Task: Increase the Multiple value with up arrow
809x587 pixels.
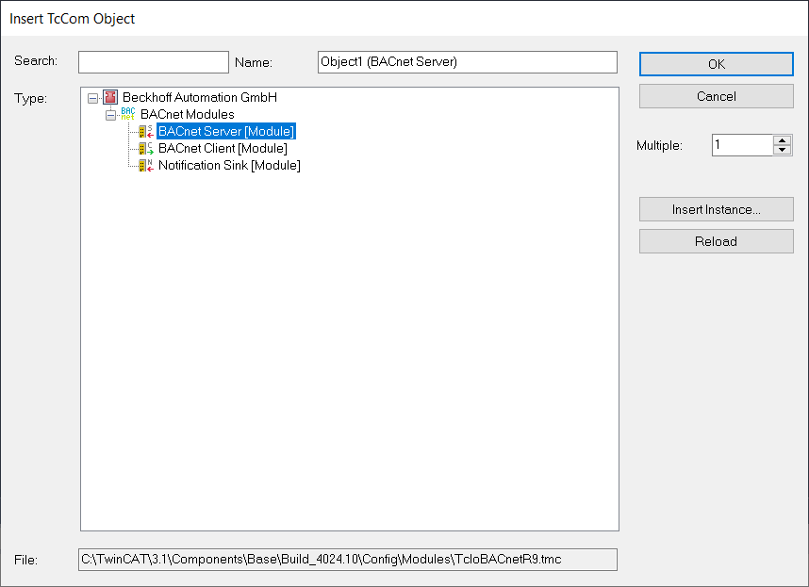Action: (x=783, y=140)
